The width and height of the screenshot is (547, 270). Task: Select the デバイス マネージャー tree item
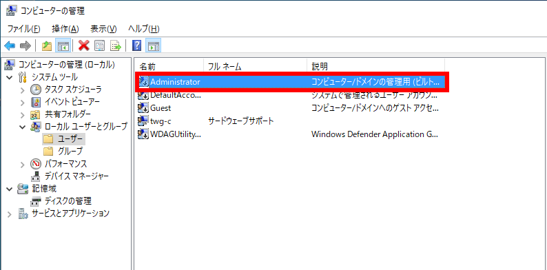tap(76, 176)
